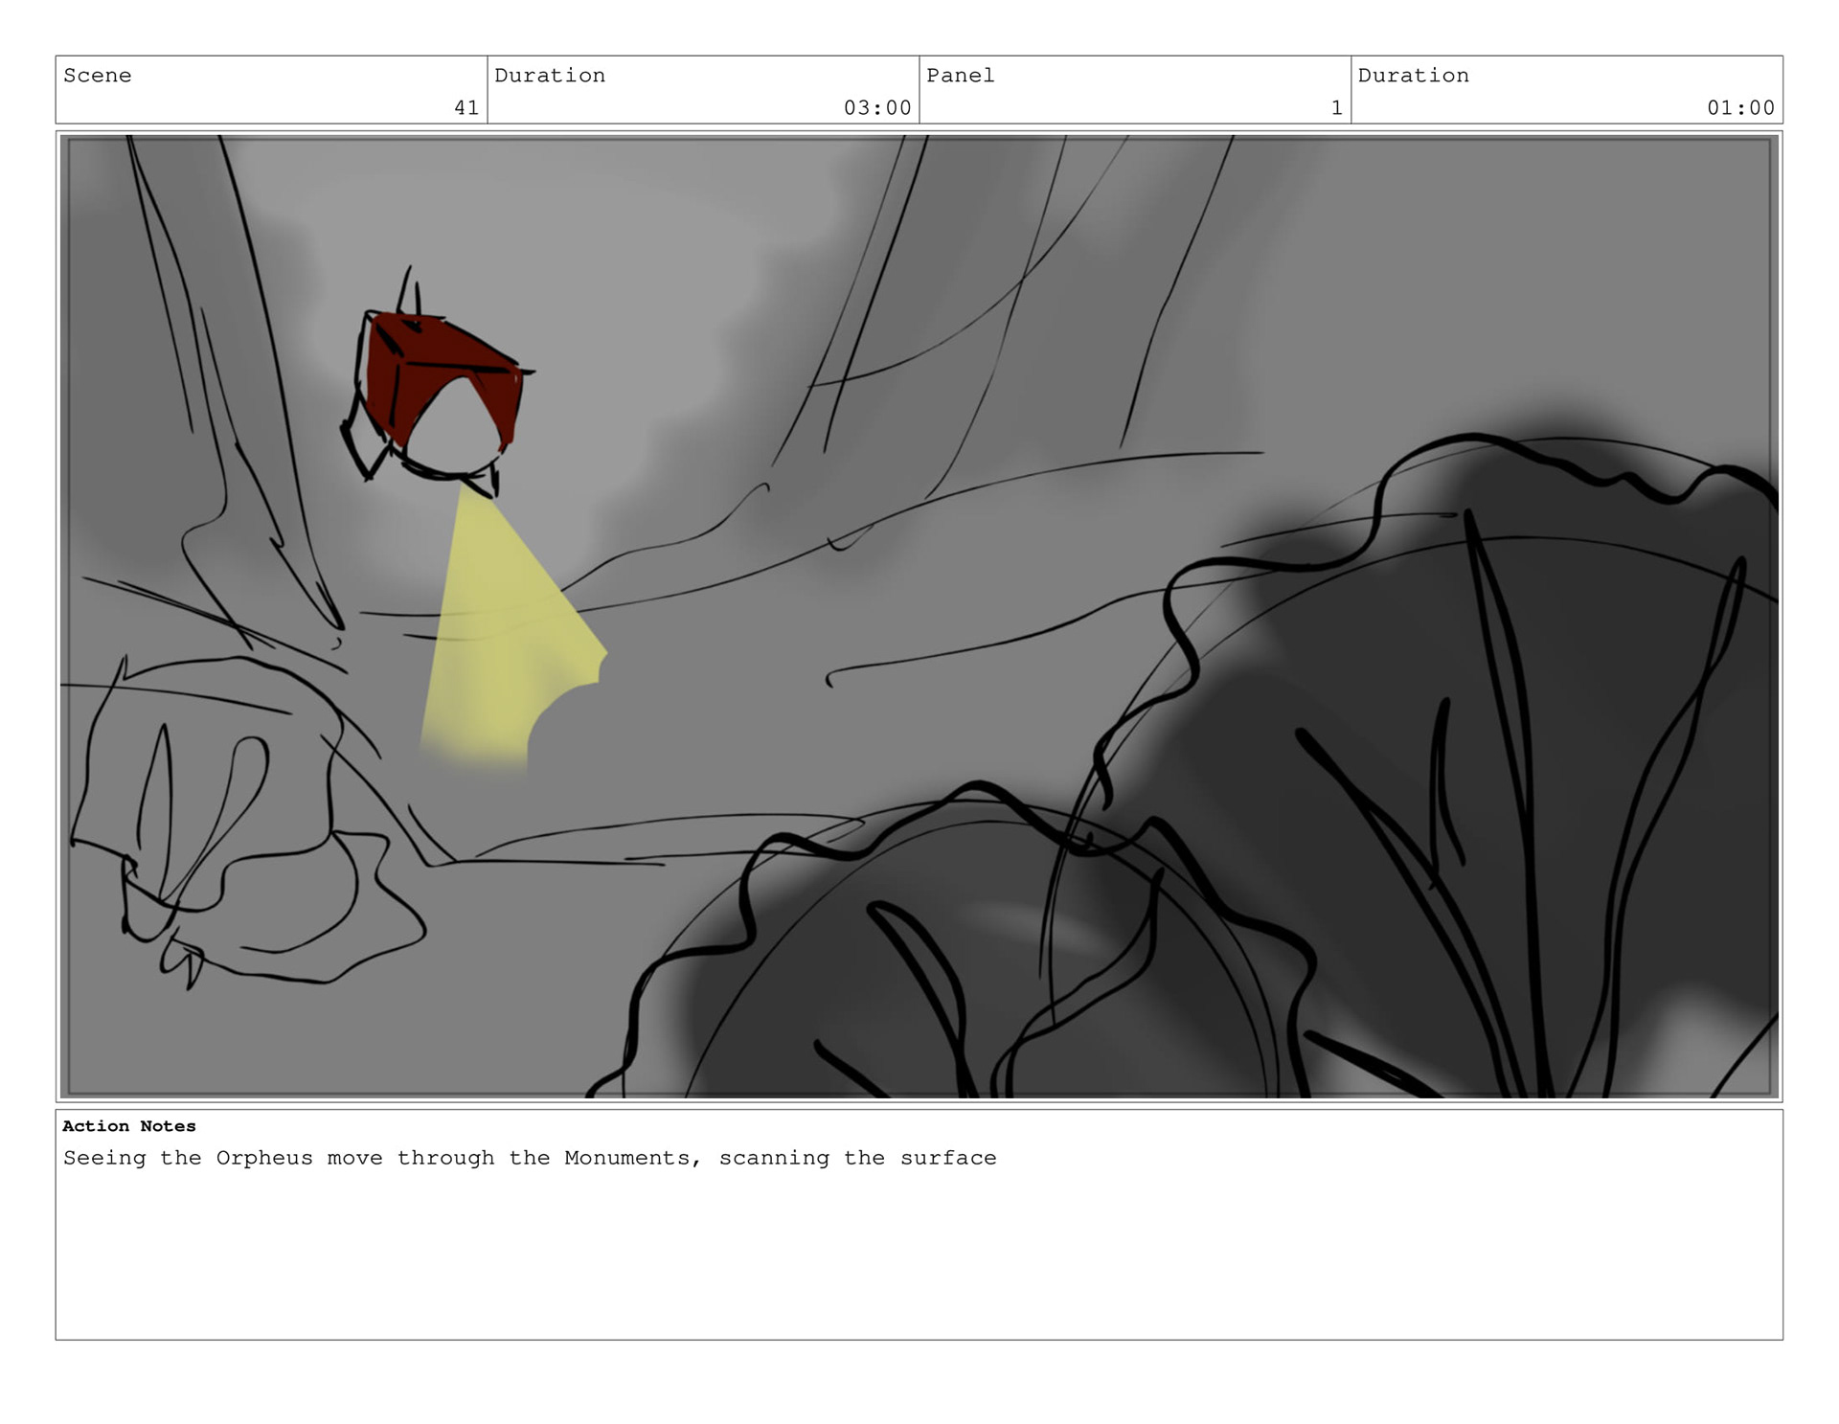The width and height of the screenshot is (1839, 1424).
Task: Click the Panel label in header
Action: [x=960, y=76]
